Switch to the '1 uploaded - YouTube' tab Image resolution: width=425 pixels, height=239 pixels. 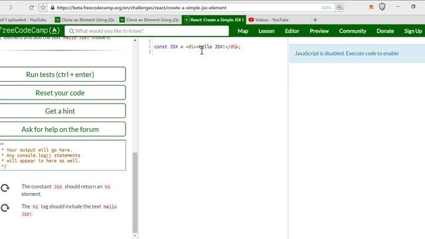24,20
